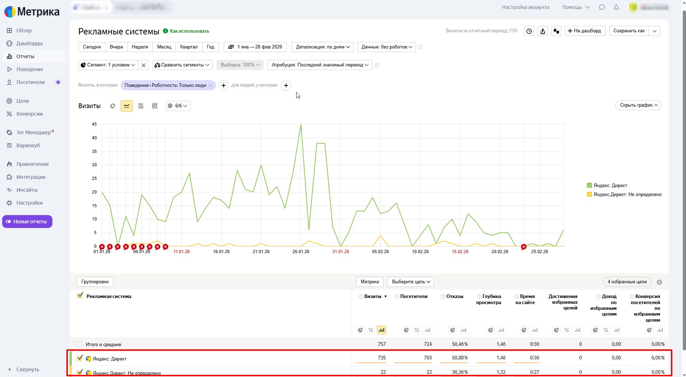Click the Группировки button
Viewport: 686px width, 377px height.
click(x=95, y=282)
